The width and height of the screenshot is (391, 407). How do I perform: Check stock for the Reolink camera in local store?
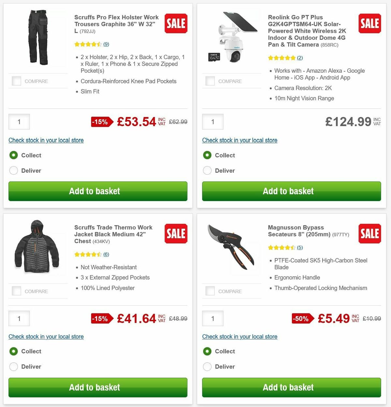[239, 140]
